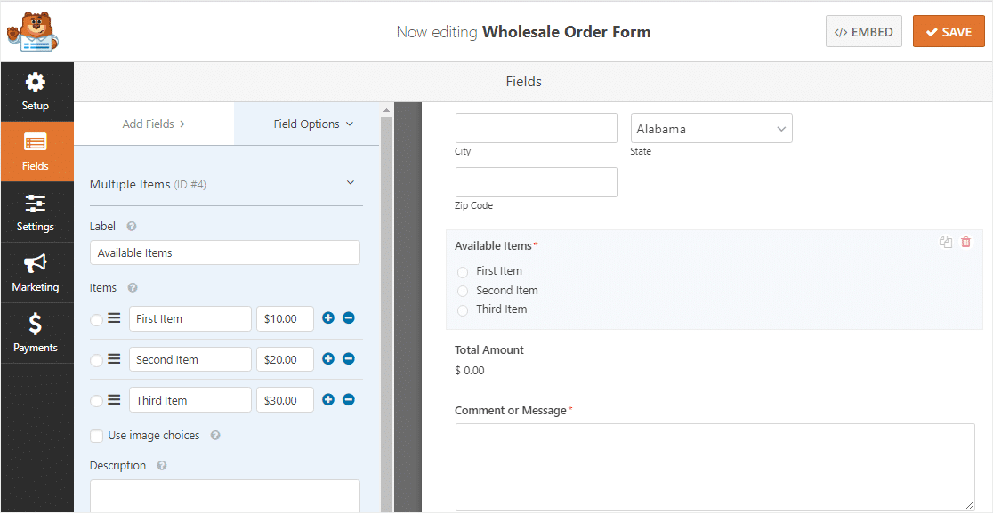Remove Second Item with minus icon

pyautogui.click(x=348, y=358)
